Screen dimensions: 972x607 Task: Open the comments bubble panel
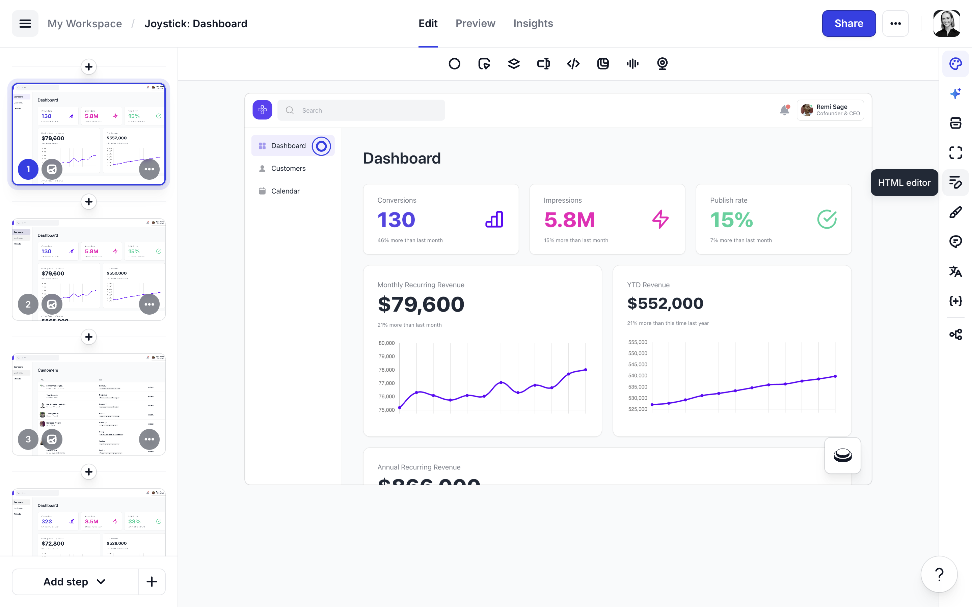pyautogui.click(x=955, y=242)
